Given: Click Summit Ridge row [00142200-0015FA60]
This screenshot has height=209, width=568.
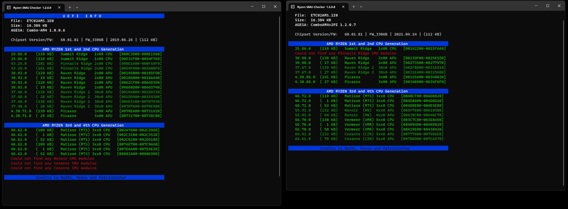Looking at the screenshot, I should pyautogui.click(x=370, y=48).
